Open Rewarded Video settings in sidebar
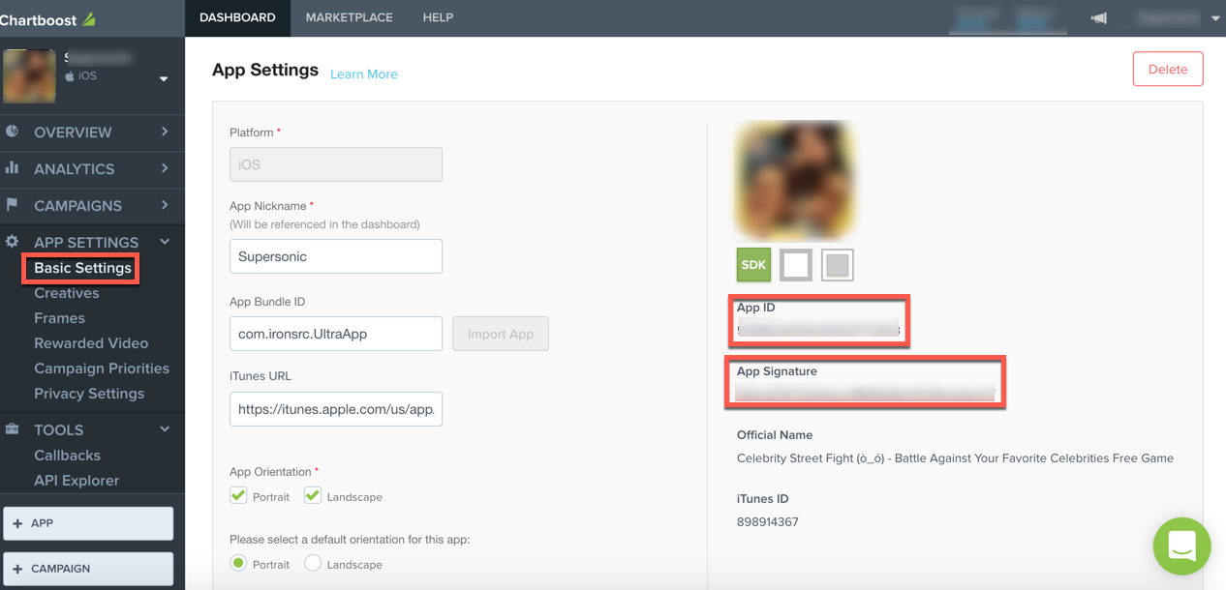This screenshot has height=590, width=1226. [91, 343]
